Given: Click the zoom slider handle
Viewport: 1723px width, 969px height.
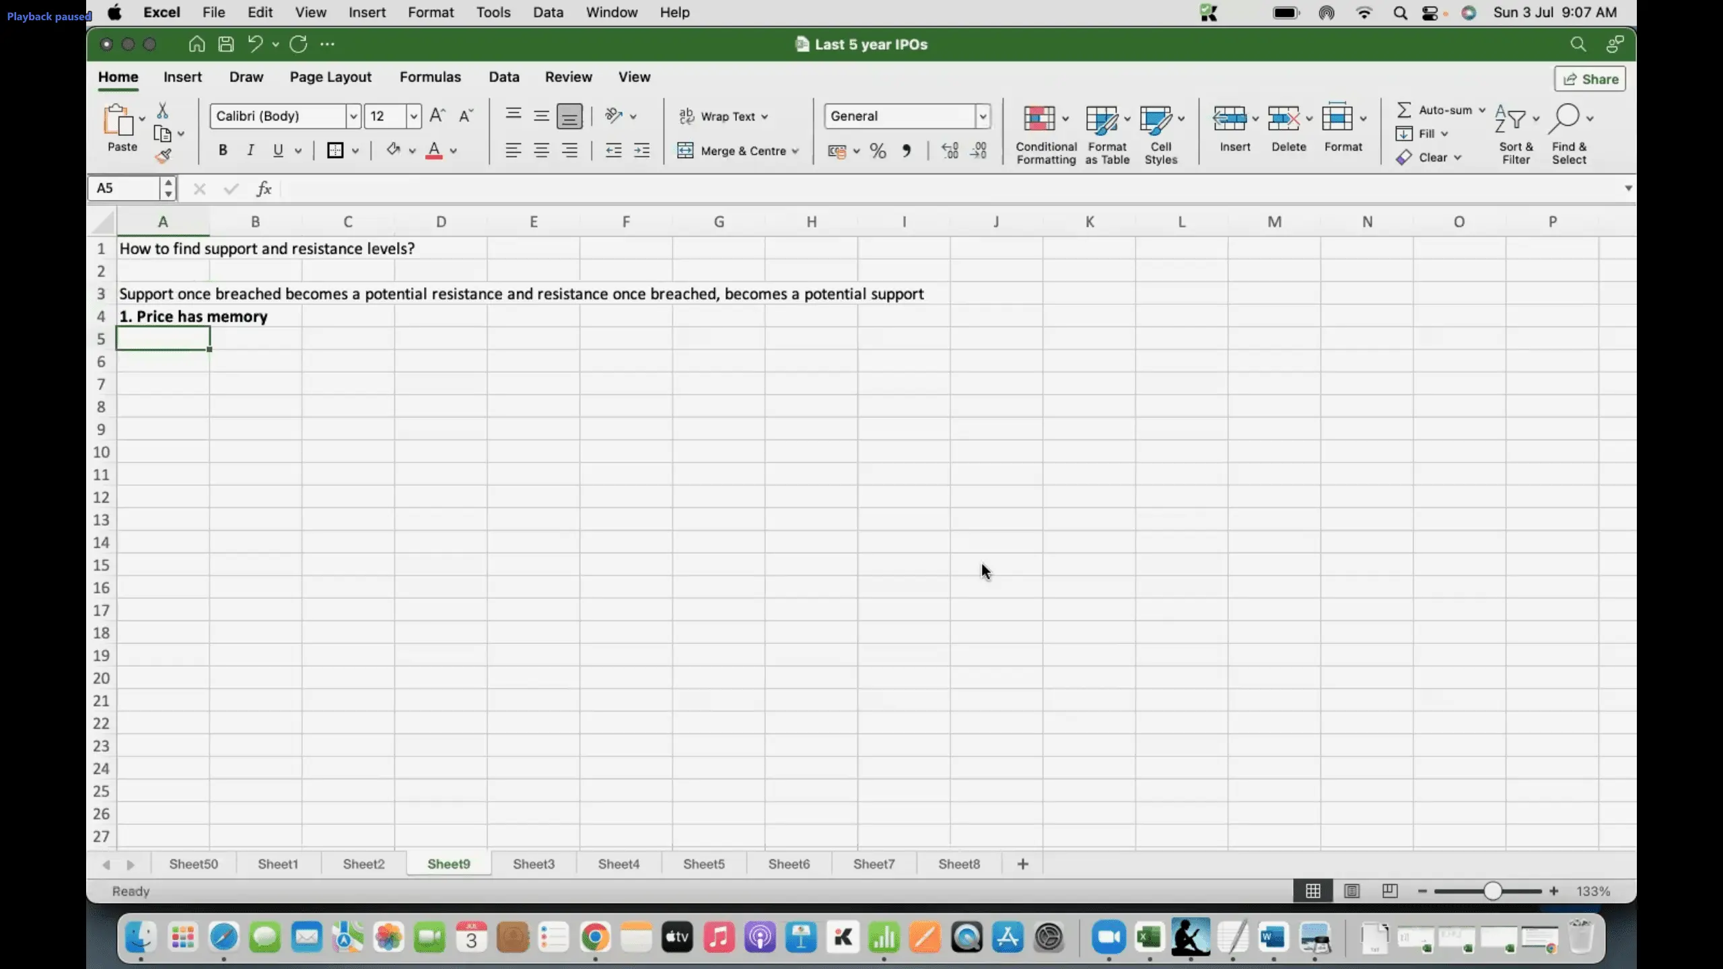Looking at the screenshot, I should pos(1492,891).
